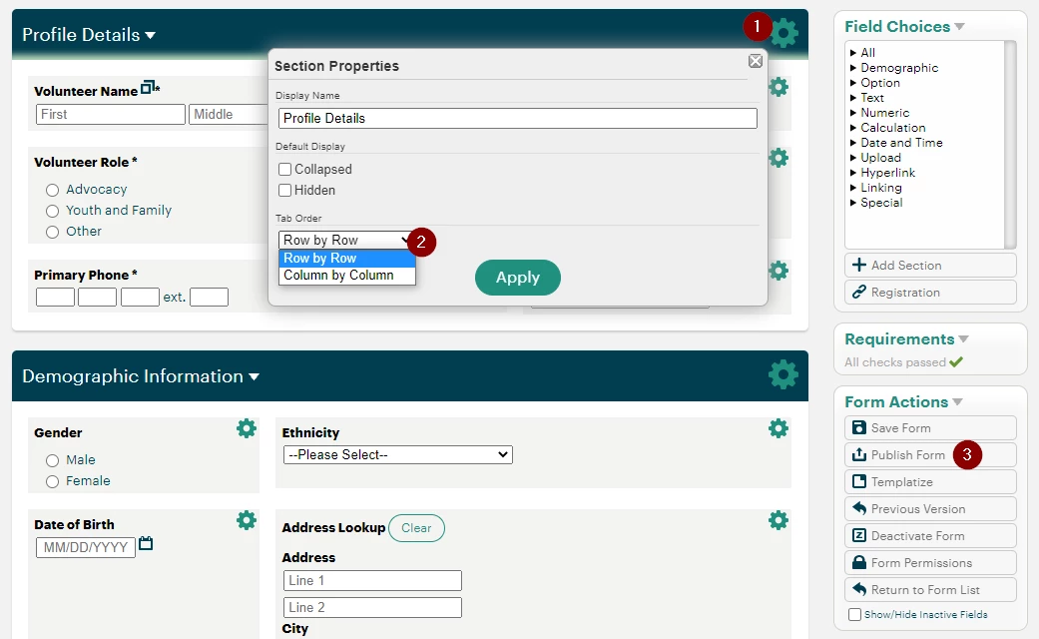Expand the Demographic field choices node
This screenshot has height=639, width=1039.
pos(853,68)
